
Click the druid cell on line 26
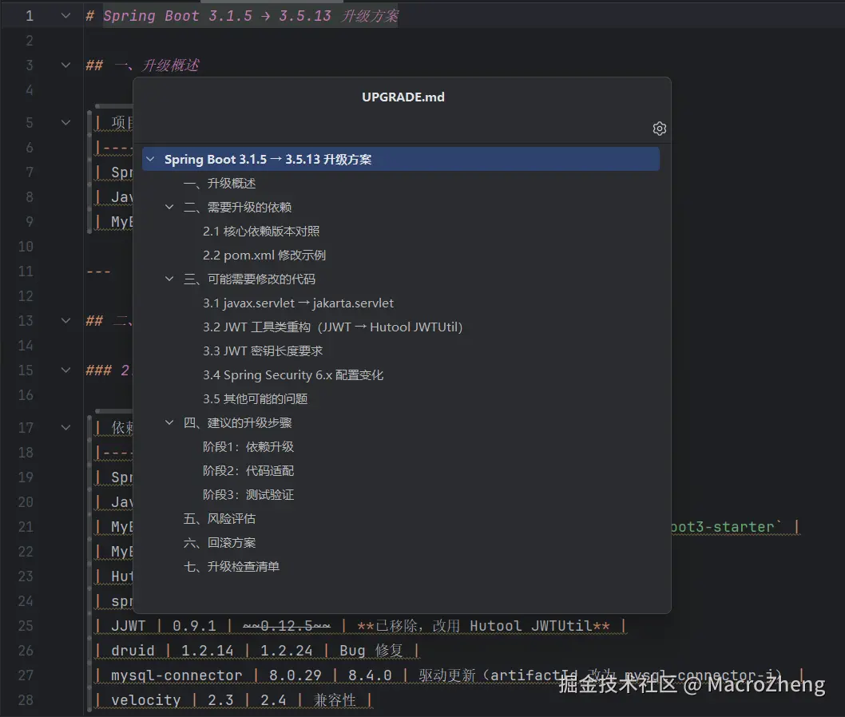point(133,650)
